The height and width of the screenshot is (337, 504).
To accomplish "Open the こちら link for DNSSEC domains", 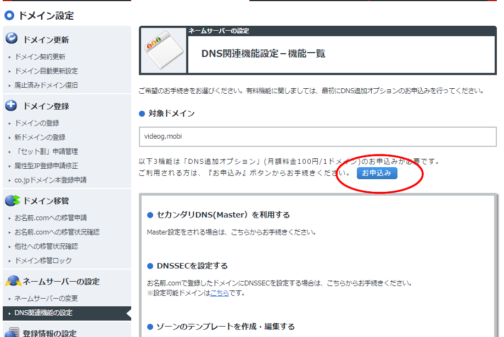I will point(220,293).
